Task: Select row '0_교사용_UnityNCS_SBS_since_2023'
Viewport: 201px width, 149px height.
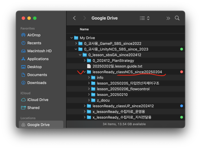Action: (126, 49)
